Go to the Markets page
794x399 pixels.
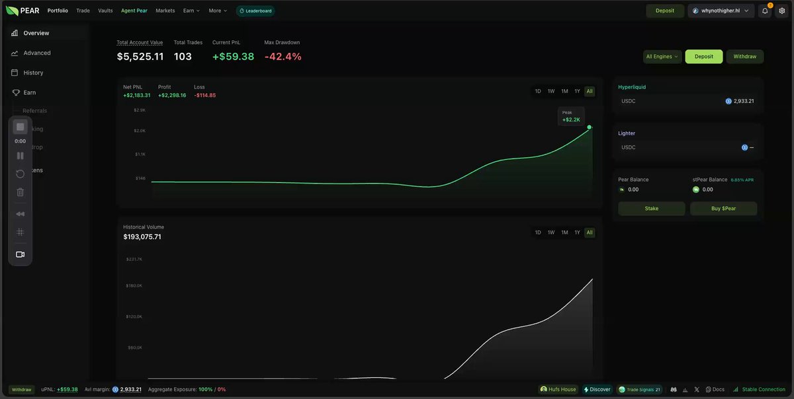165,11
